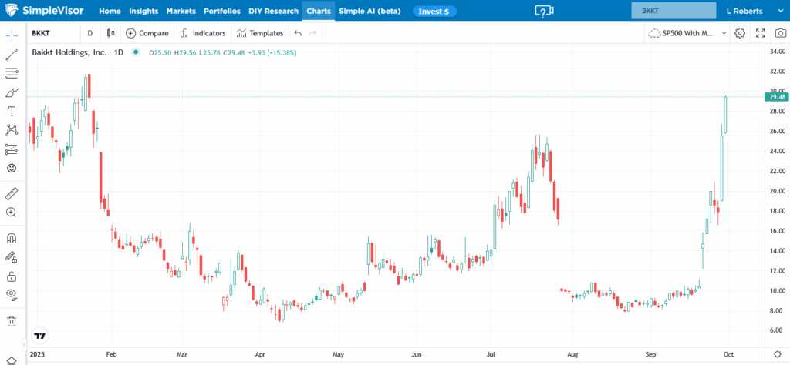Viewport: 790px width, 365px height.
Task: Open the SP500 layout dropdown
Action: pyautogui.click(x=687, y=33)
